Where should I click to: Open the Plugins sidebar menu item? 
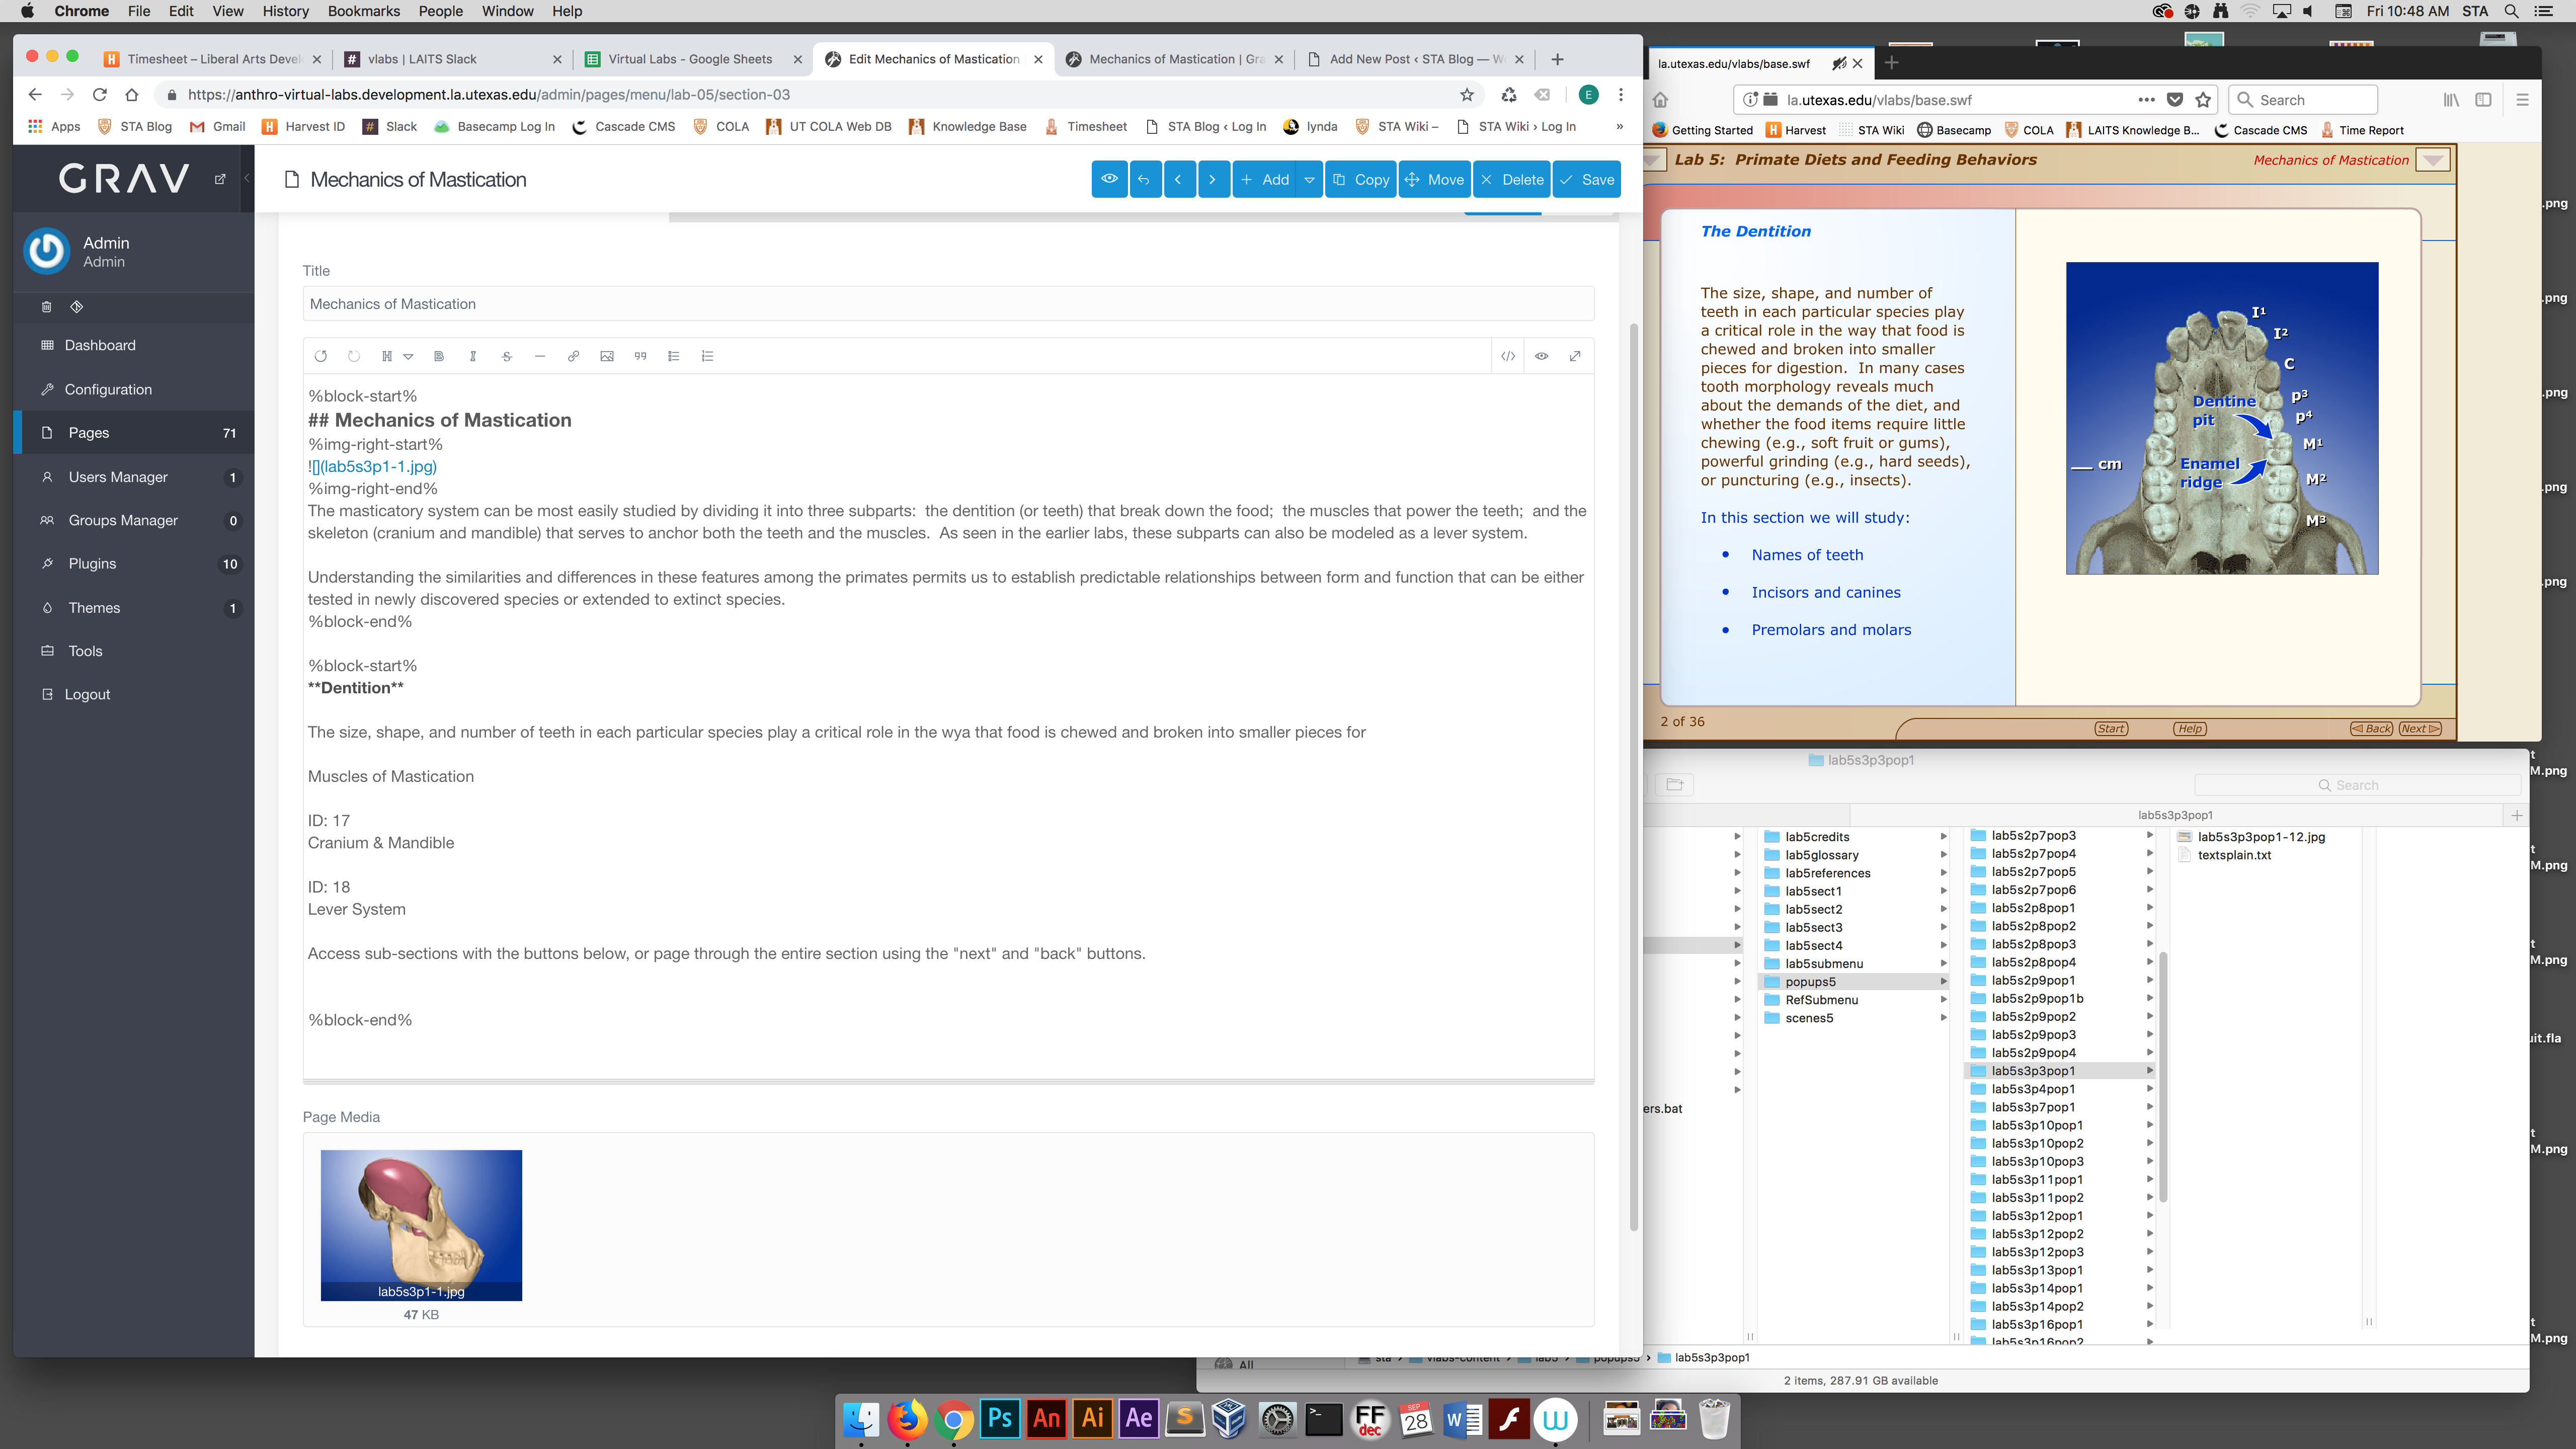point(92,564)
